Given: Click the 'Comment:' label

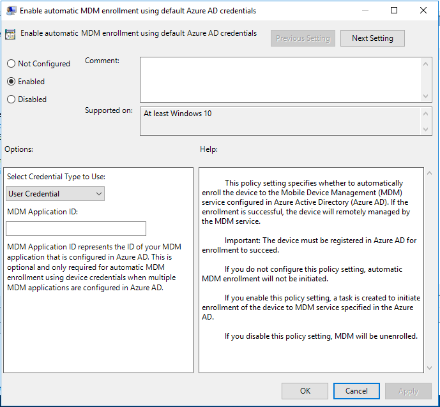Looking at the screenshot, I should [x=102, y=61].
